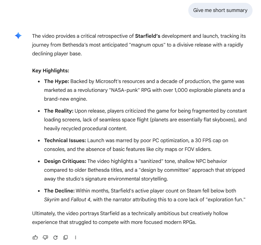Copy the response using the copy icon

(x=65, y=237)
